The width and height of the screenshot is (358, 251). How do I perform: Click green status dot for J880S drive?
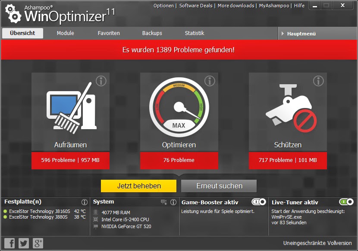[5, 217]
